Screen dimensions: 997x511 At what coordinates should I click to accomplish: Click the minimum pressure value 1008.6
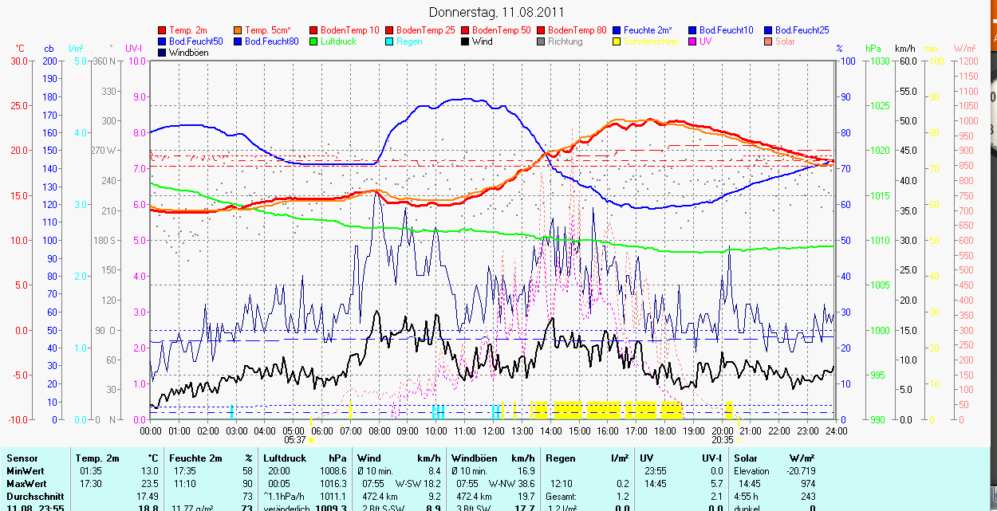tap(333, 471)
